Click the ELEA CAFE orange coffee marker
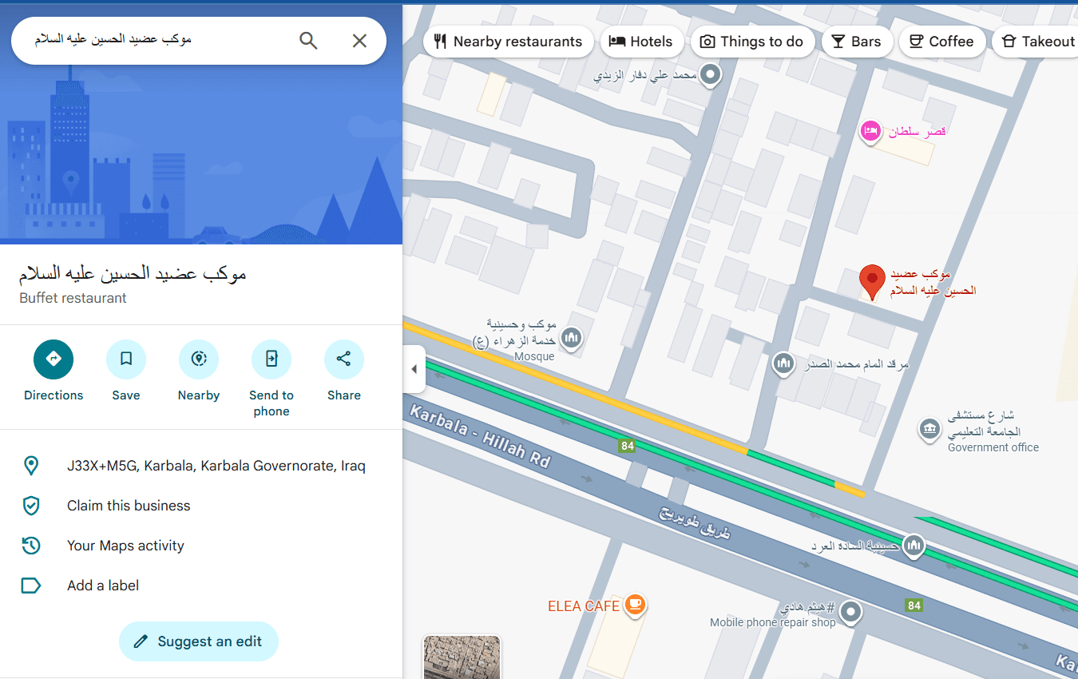The image size is (1078, 679). 635,605
